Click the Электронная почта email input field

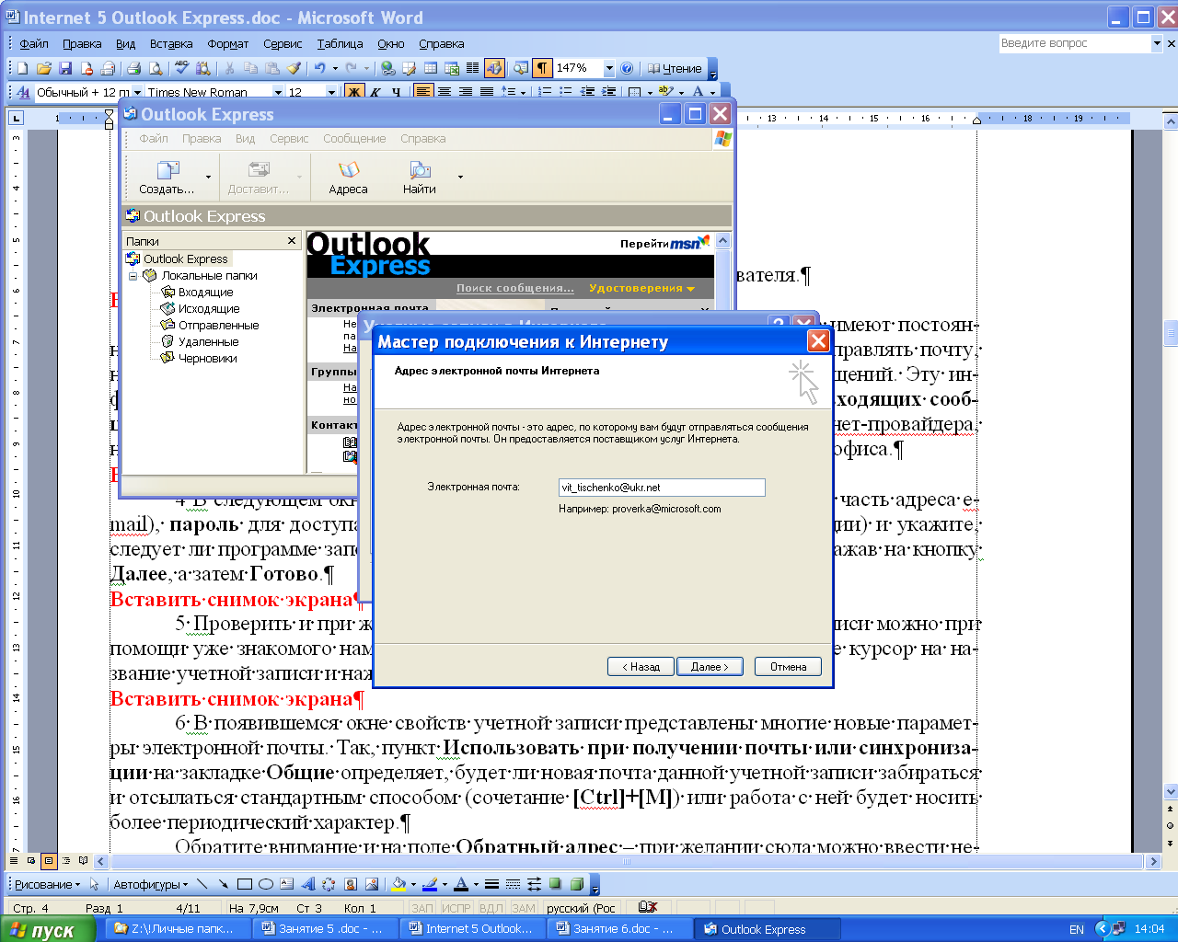tap(662, 488)
